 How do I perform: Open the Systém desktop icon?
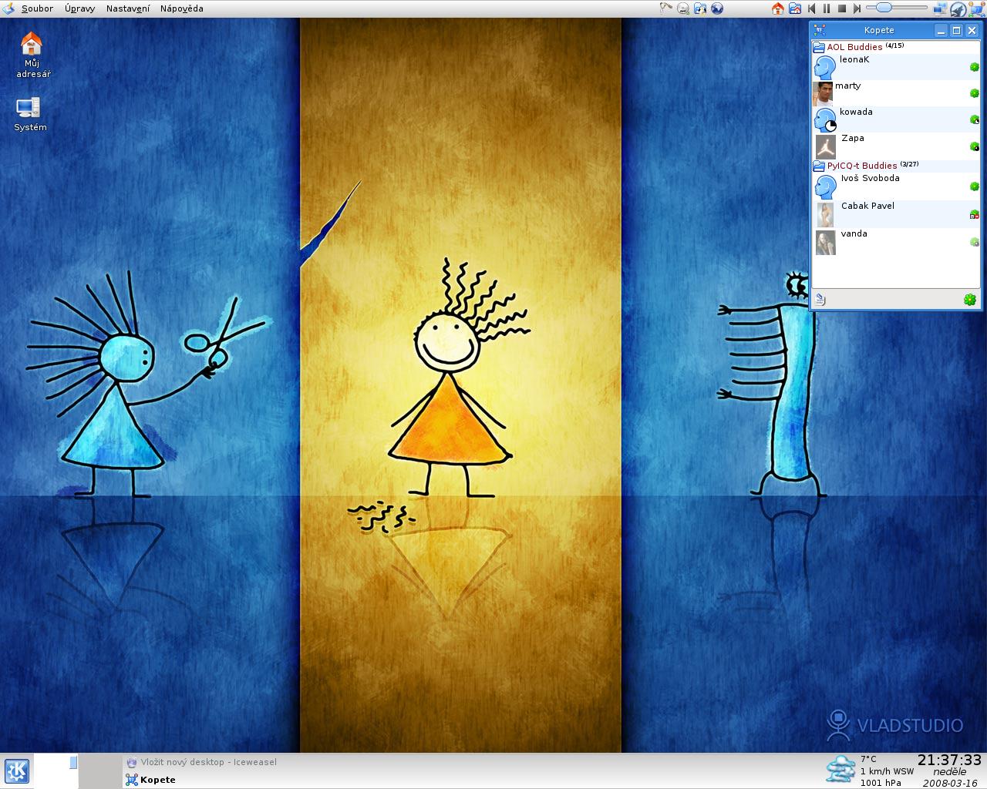[29, 114]
